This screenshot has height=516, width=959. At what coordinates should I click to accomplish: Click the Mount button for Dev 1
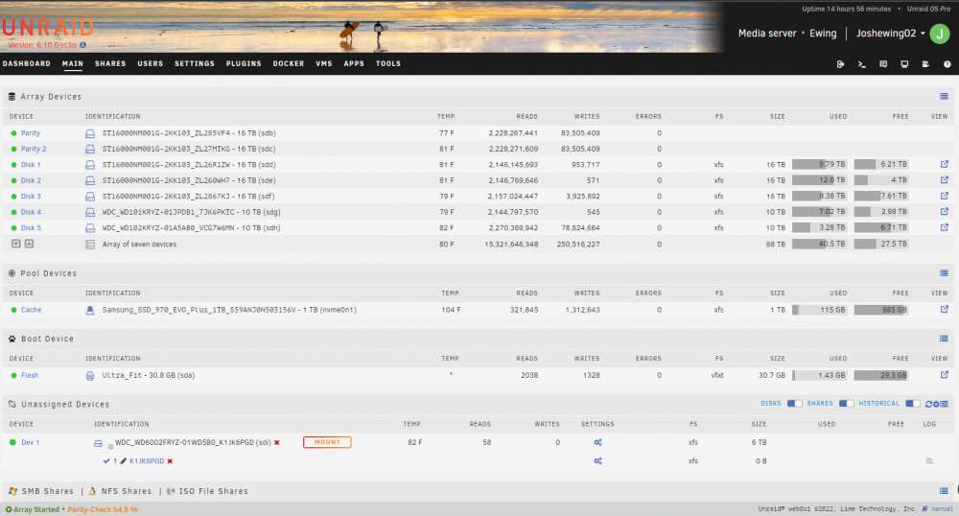[x=327, y=442]
